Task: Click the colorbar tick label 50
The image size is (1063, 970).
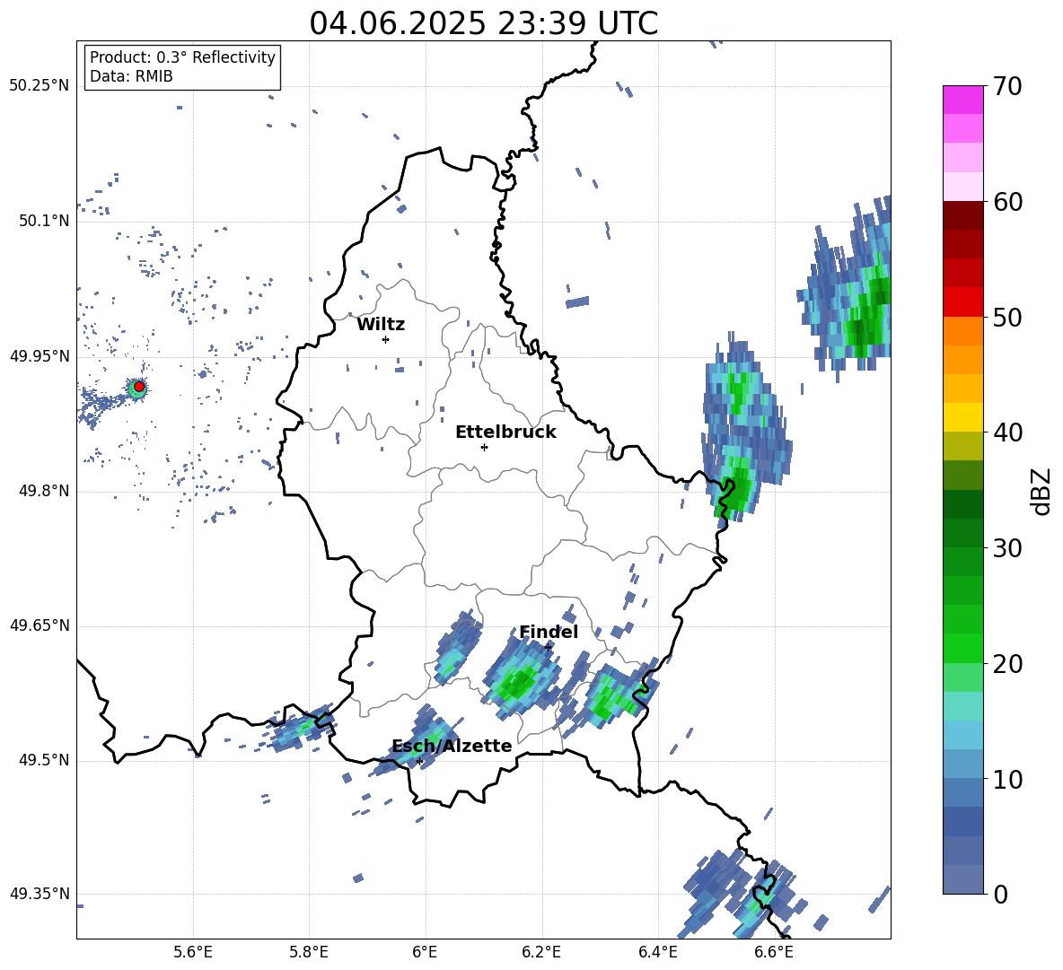Action: pyautogui.click(x=1007, y=317)
